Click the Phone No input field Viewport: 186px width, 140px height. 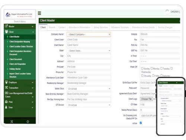pos(89,72)
